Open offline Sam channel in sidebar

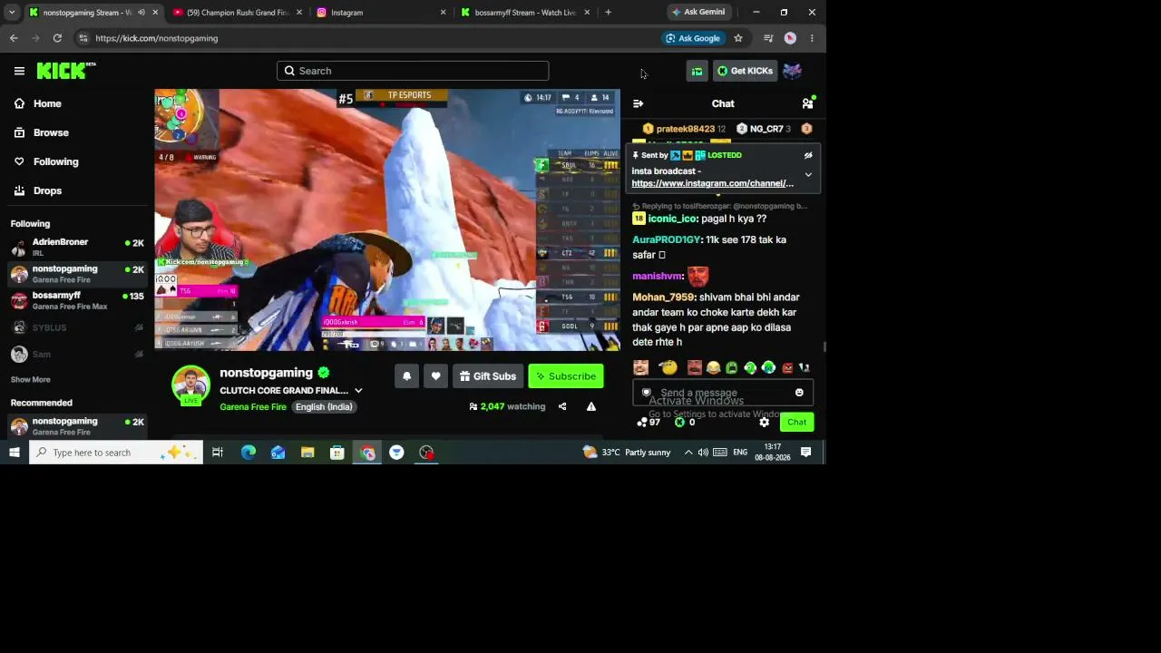tap(77, 354)
